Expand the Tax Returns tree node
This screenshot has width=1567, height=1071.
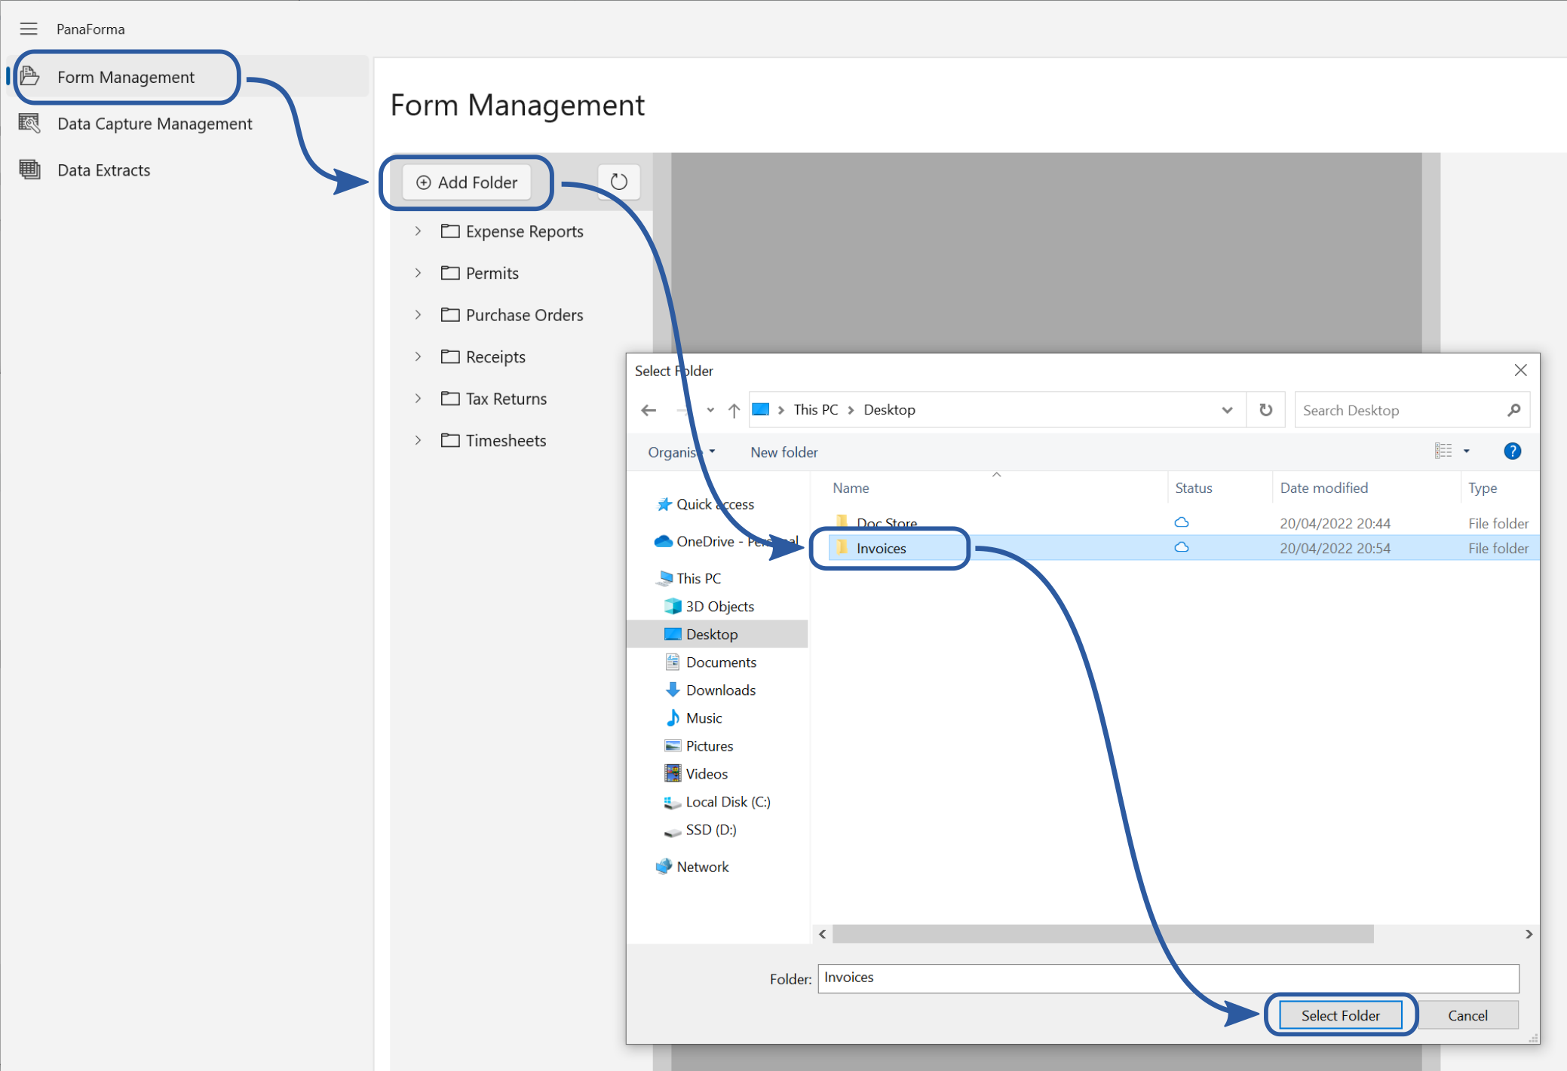[418, 399]
